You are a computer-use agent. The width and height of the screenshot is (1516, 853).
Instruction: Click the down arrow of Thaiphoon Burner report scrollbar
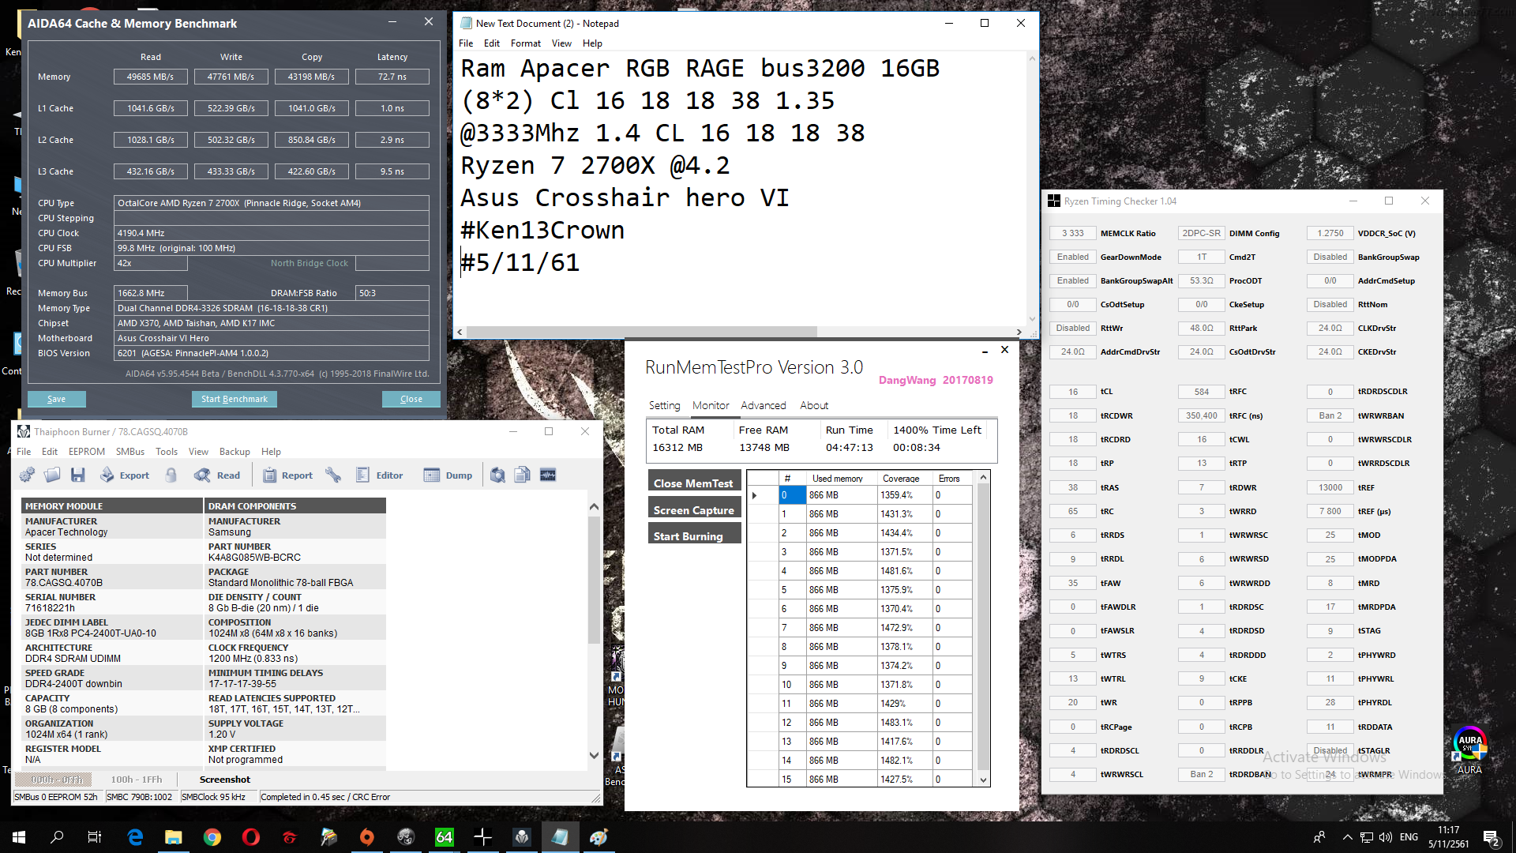594,756
